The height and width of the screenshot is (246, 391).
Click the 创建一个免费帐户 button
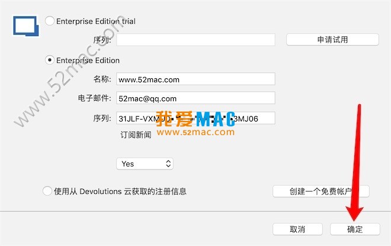click(x=321, y=191)
